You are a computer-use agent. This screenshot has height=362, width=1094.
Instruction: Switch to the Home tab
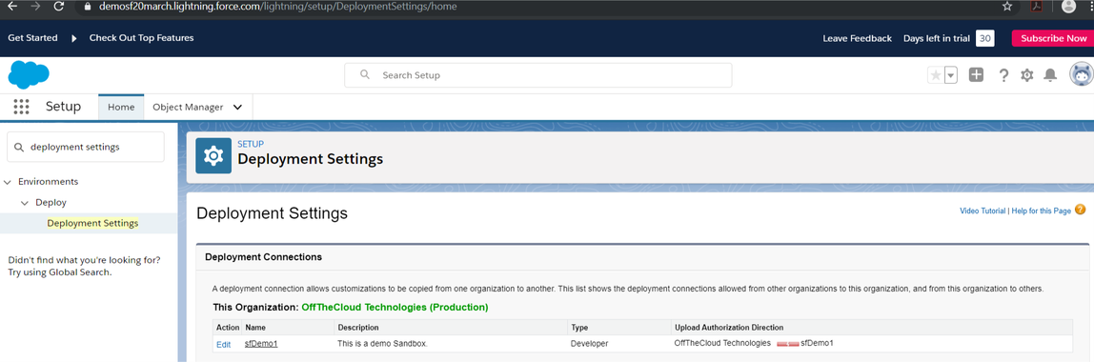121,107
